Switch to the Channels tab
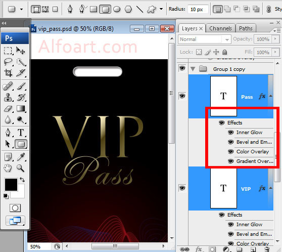This screenshot has height=252, width=282. (220, 28)
